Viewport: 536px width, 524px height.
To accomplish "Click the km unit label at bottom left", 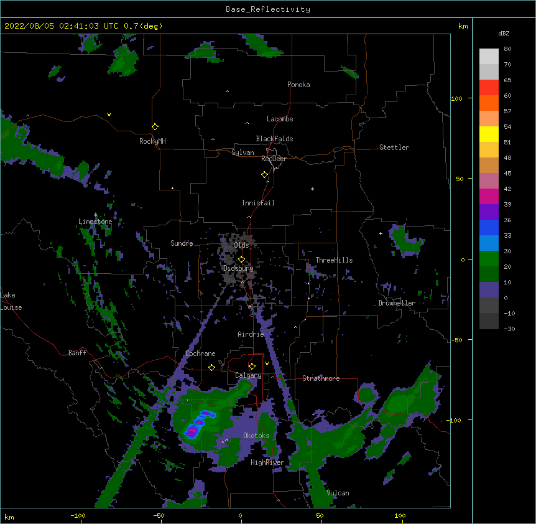I will pos(9,517).
